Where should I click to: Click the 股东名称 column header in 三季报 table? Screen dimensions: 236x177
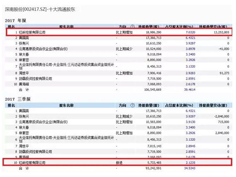pos(66,105)
